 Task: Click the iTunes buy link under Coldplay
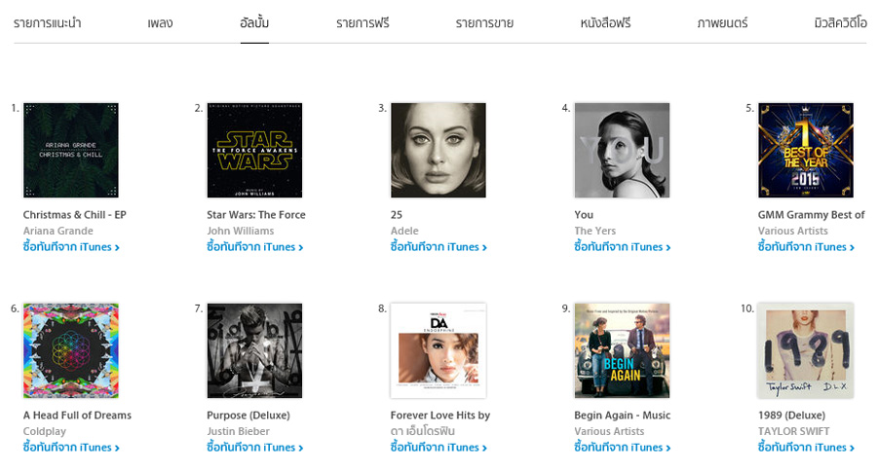pos(71,448)
